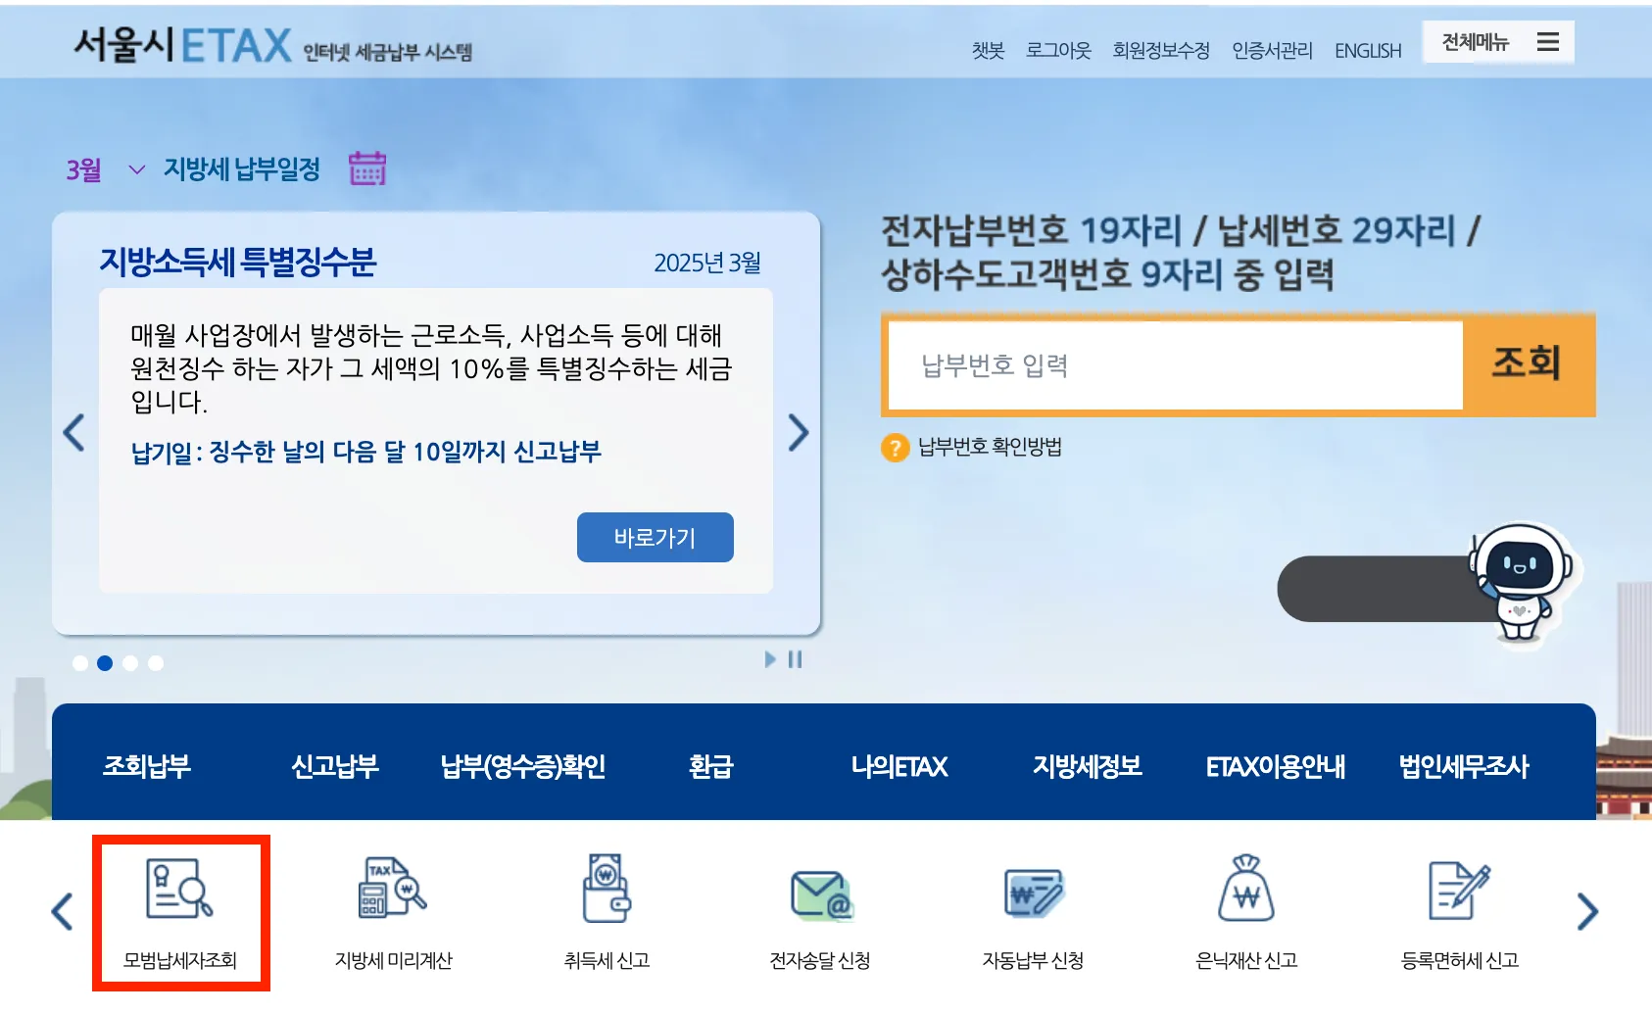
Task: Click the 바로가기 shortcut button
Action: (x=655, y=537)
